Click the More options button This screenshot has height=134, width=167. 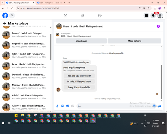[x=134, y=41]
